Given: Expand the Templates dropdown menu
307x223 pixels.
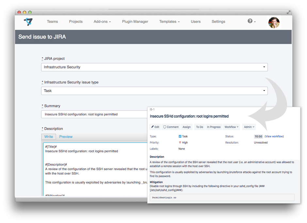Looking at the screenshot, I should point(170,21).
